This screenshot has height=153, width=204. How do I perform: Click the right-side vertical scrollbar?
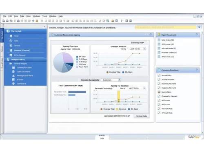(202, 82)
